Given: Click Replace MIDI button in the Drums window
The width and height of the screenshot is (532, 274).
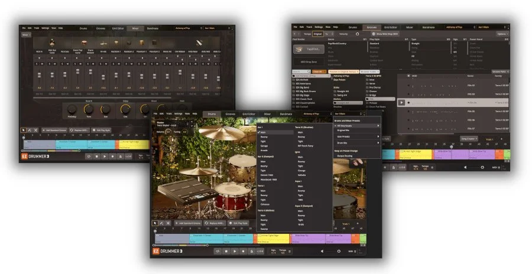Looking at the screenshot, I should pos(214,223).
